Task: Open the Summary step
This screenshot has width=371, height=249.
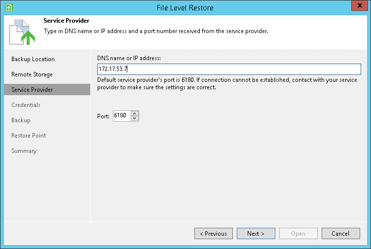Action: (x=24, y=151)
